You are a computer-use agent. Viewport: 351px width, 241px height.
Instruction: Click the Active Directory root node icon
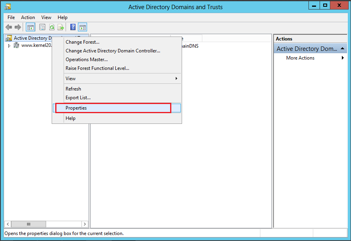click(9, 38)
